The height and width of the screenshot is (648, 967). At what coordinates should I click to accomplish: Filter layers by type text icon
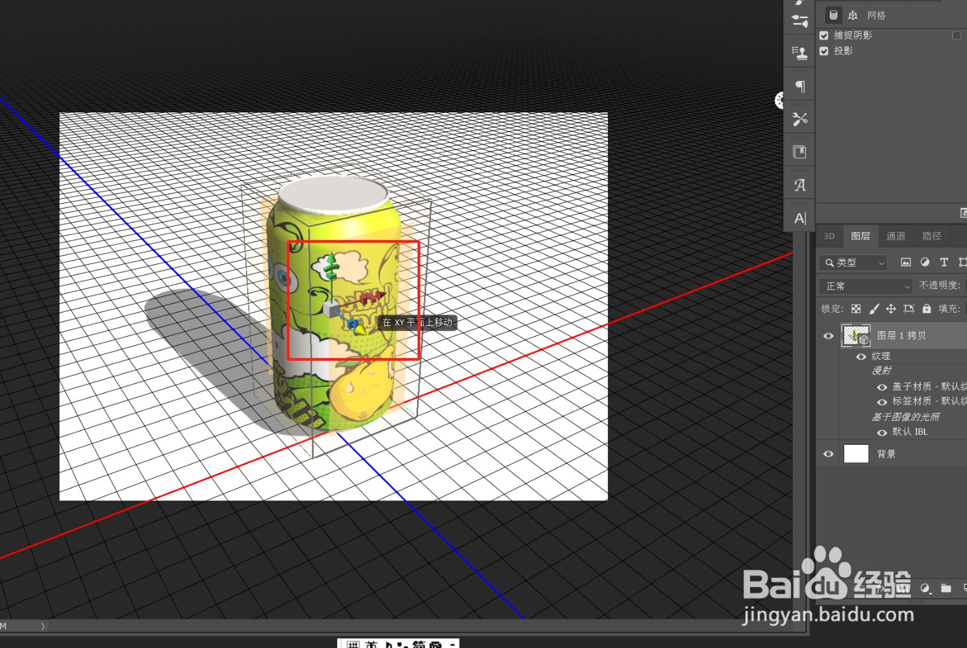[x=944, y=262]
